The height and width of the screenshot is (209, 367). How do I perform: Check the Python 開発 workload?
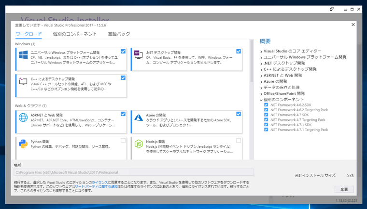123,140
